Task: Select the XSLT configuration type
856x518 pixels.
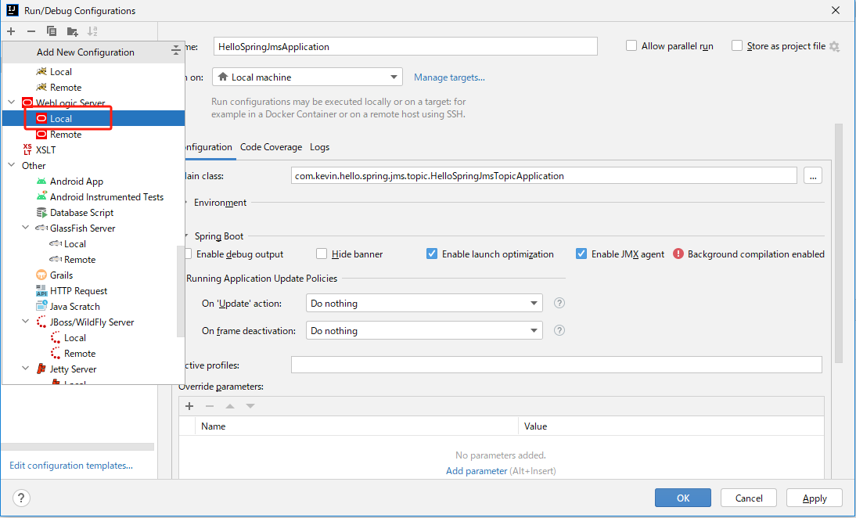Action: click(x=93, y=149)
